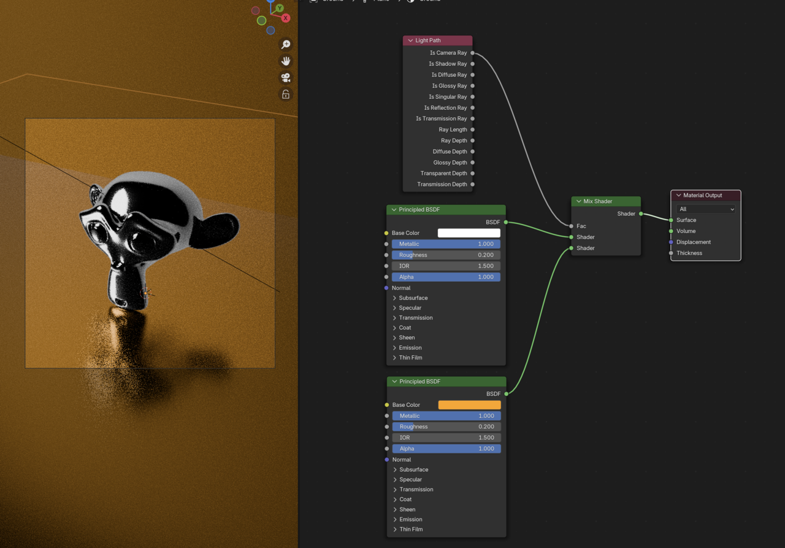
Task: Collapse the Mix Shader node
Action: (x=578, y=201)
